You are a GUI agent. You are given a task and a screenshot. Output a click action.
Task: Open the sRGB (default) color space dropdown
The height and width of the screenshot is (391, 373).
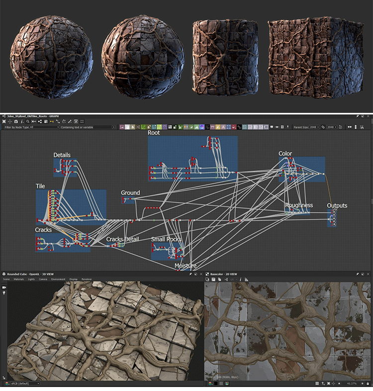(x=23, y=384)
